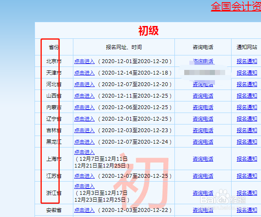Select the 上海市 province cell

54,159
